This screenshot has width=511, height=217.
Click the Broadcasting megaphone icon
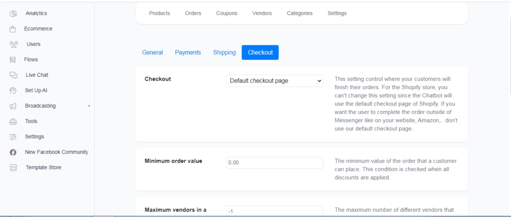(13, 106)
